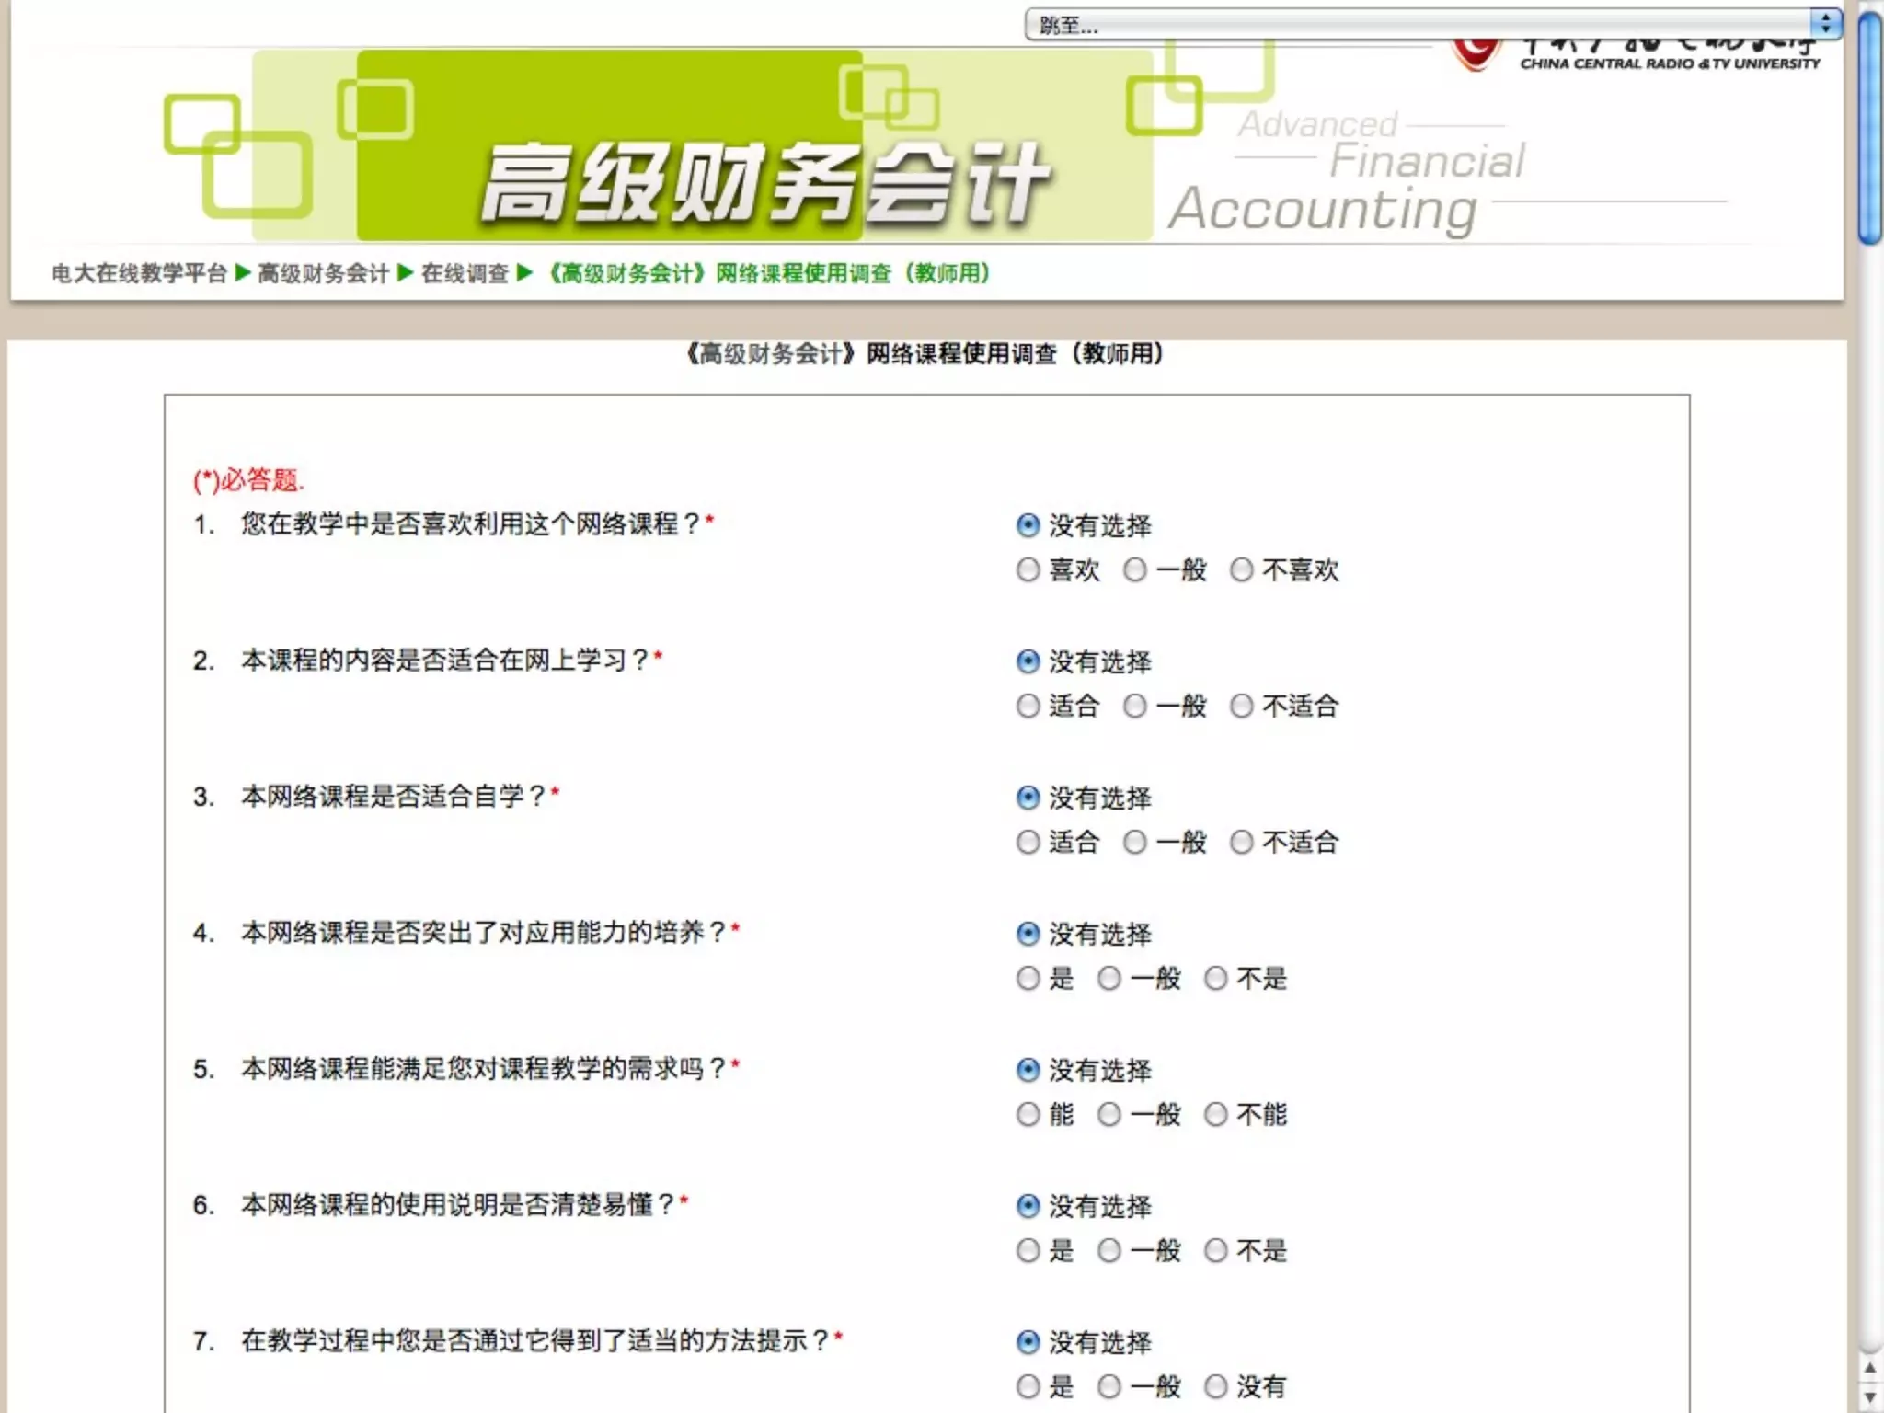Select 不是 for question 4

(x=1216, y=979)
